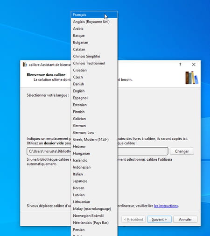Click the library path input field
Screen dimensions: 210x236
click(98, 151)
